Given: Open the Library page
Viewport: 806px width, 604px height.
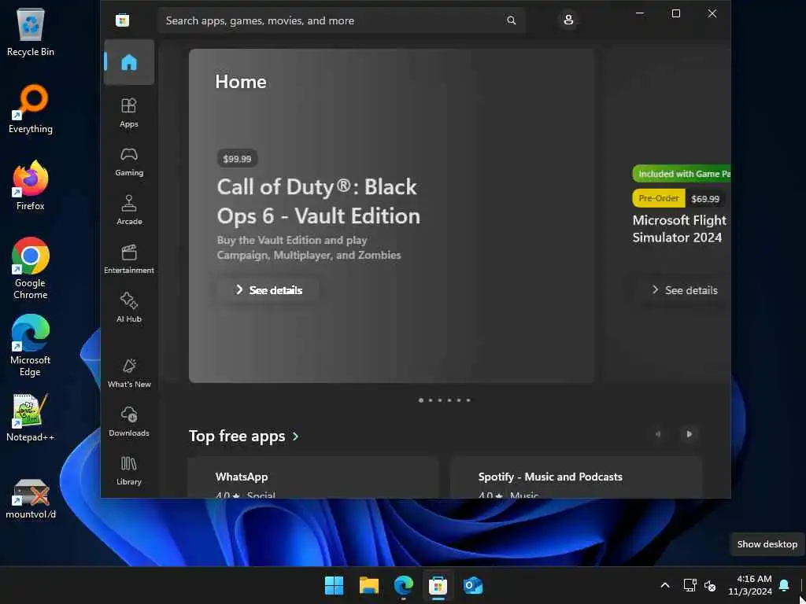Looking at the screenshot, I should coord(129,470).
